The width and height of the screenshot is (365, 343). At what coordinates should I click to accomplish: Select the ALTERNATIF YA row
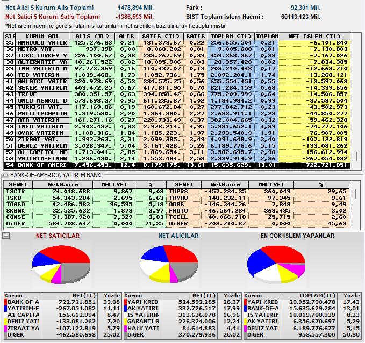tap(177, 62)
